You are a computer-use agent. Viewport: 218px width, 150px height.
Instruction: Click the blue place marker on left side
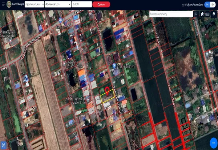click(26, 78)
